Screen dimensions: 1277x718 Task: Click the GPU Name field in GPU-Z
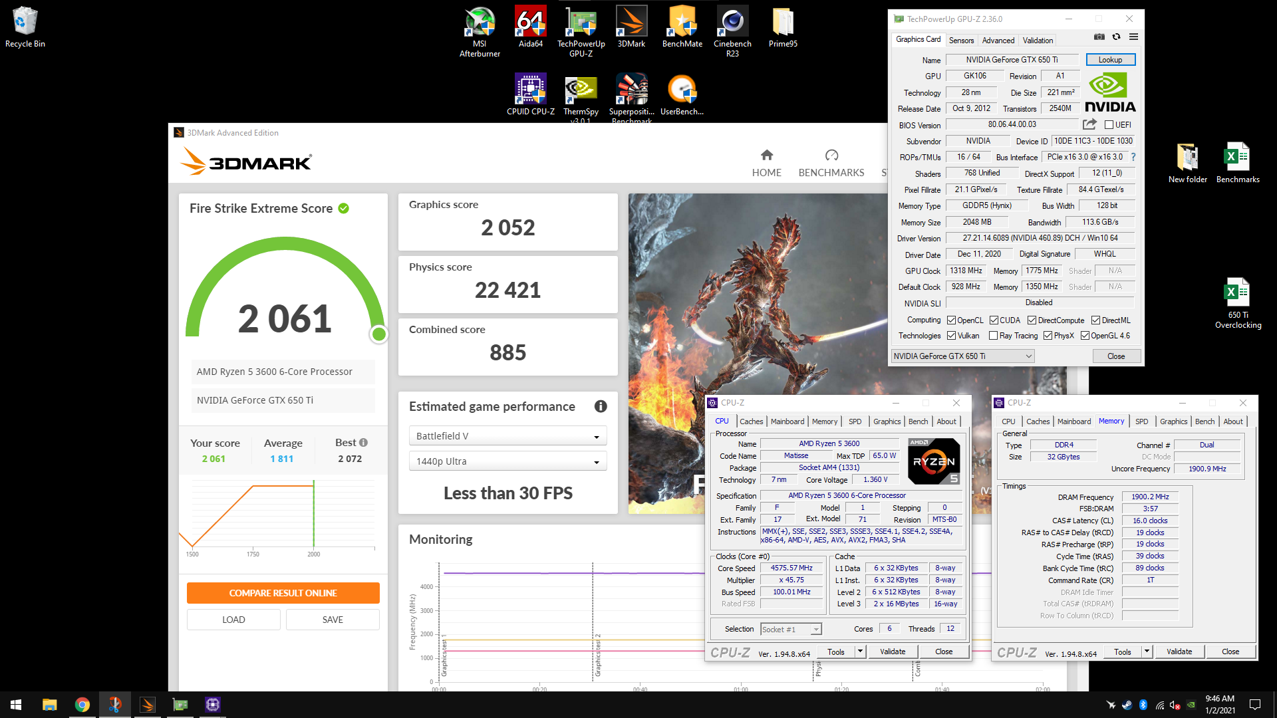1012,60
